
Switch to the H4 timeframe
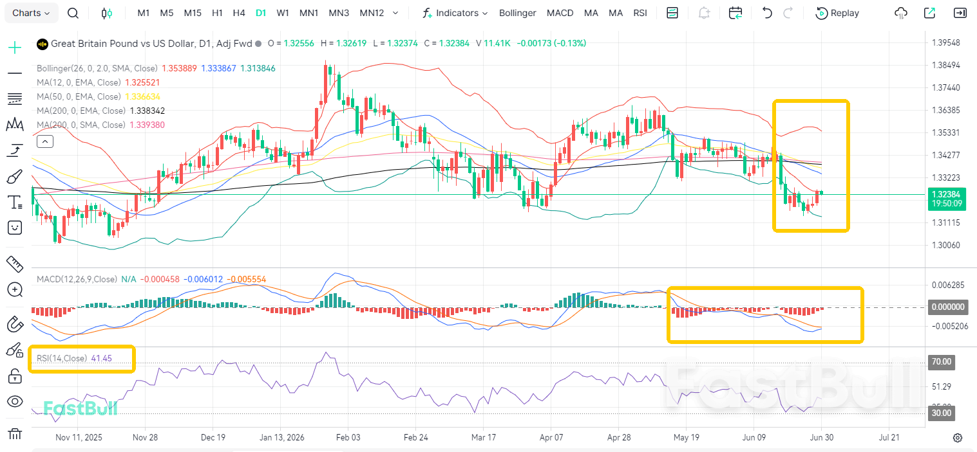pyautogui.click(x=239, y=13)
